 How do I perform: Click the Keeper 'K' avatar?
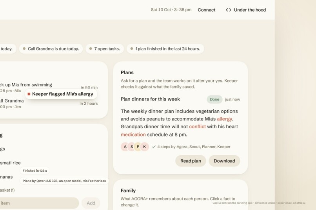(145, 147)
